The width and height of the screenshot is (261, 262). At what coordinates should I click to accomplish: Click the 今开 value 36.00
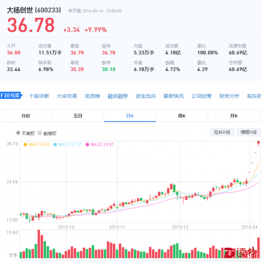(14, 53)
